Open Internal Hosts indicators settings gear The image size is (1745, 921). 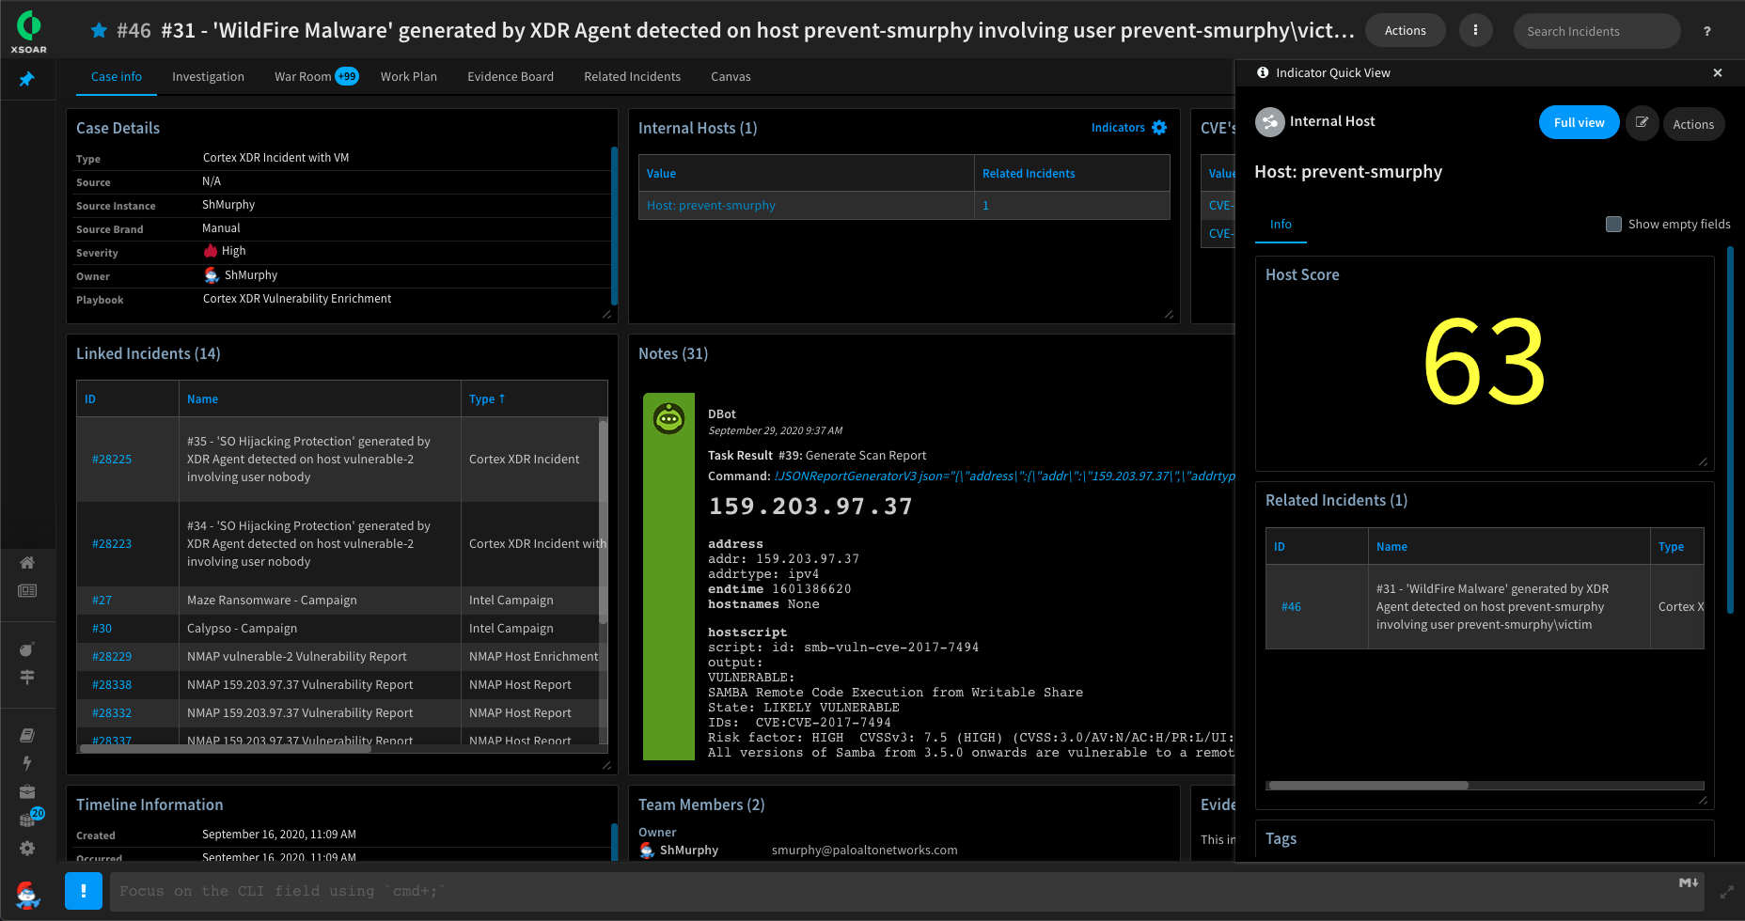click(x=1159, y=128)
